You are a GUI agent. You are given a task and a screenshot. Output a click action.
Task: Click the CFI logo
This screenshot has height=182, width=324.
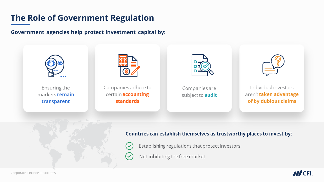click(x=303, y=173)
